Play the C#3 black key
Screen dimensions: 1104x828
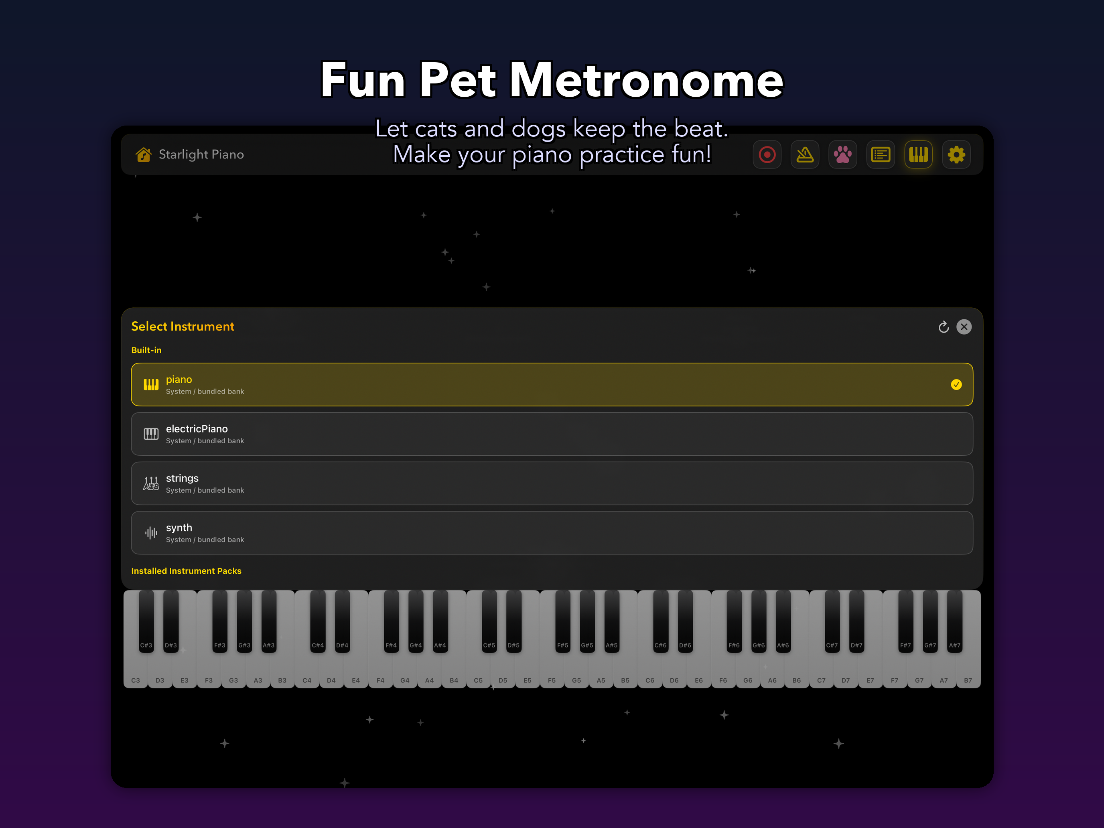(146, 621)
